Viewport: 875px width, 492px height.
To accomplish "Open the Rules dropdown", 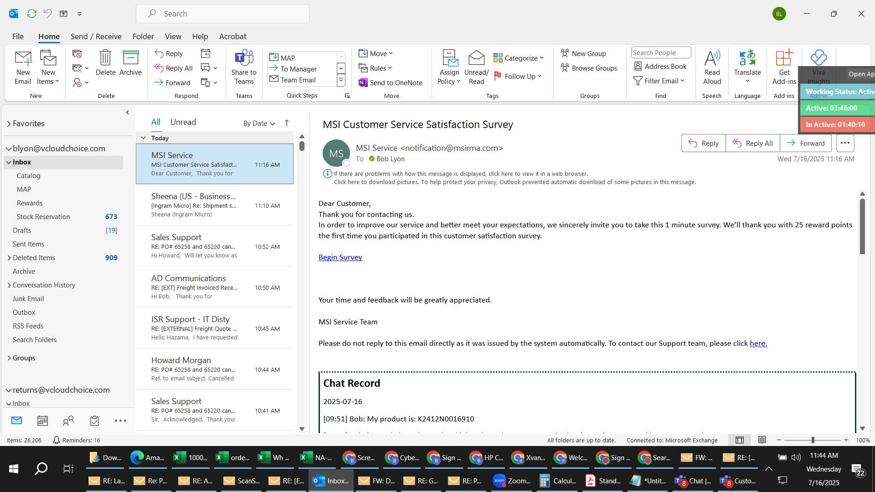I will coord(375,68).
